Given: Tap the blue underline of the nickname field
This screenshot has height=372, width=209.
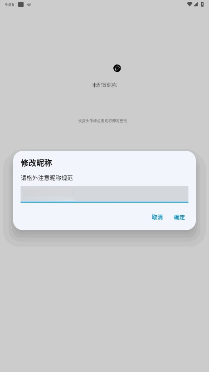Looking at the screenshot, I should 104,202.
